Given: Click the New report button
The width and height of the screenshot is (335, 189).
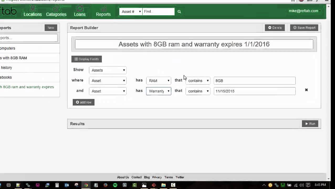Looking at the screenshot, I should tap(51, 28).
